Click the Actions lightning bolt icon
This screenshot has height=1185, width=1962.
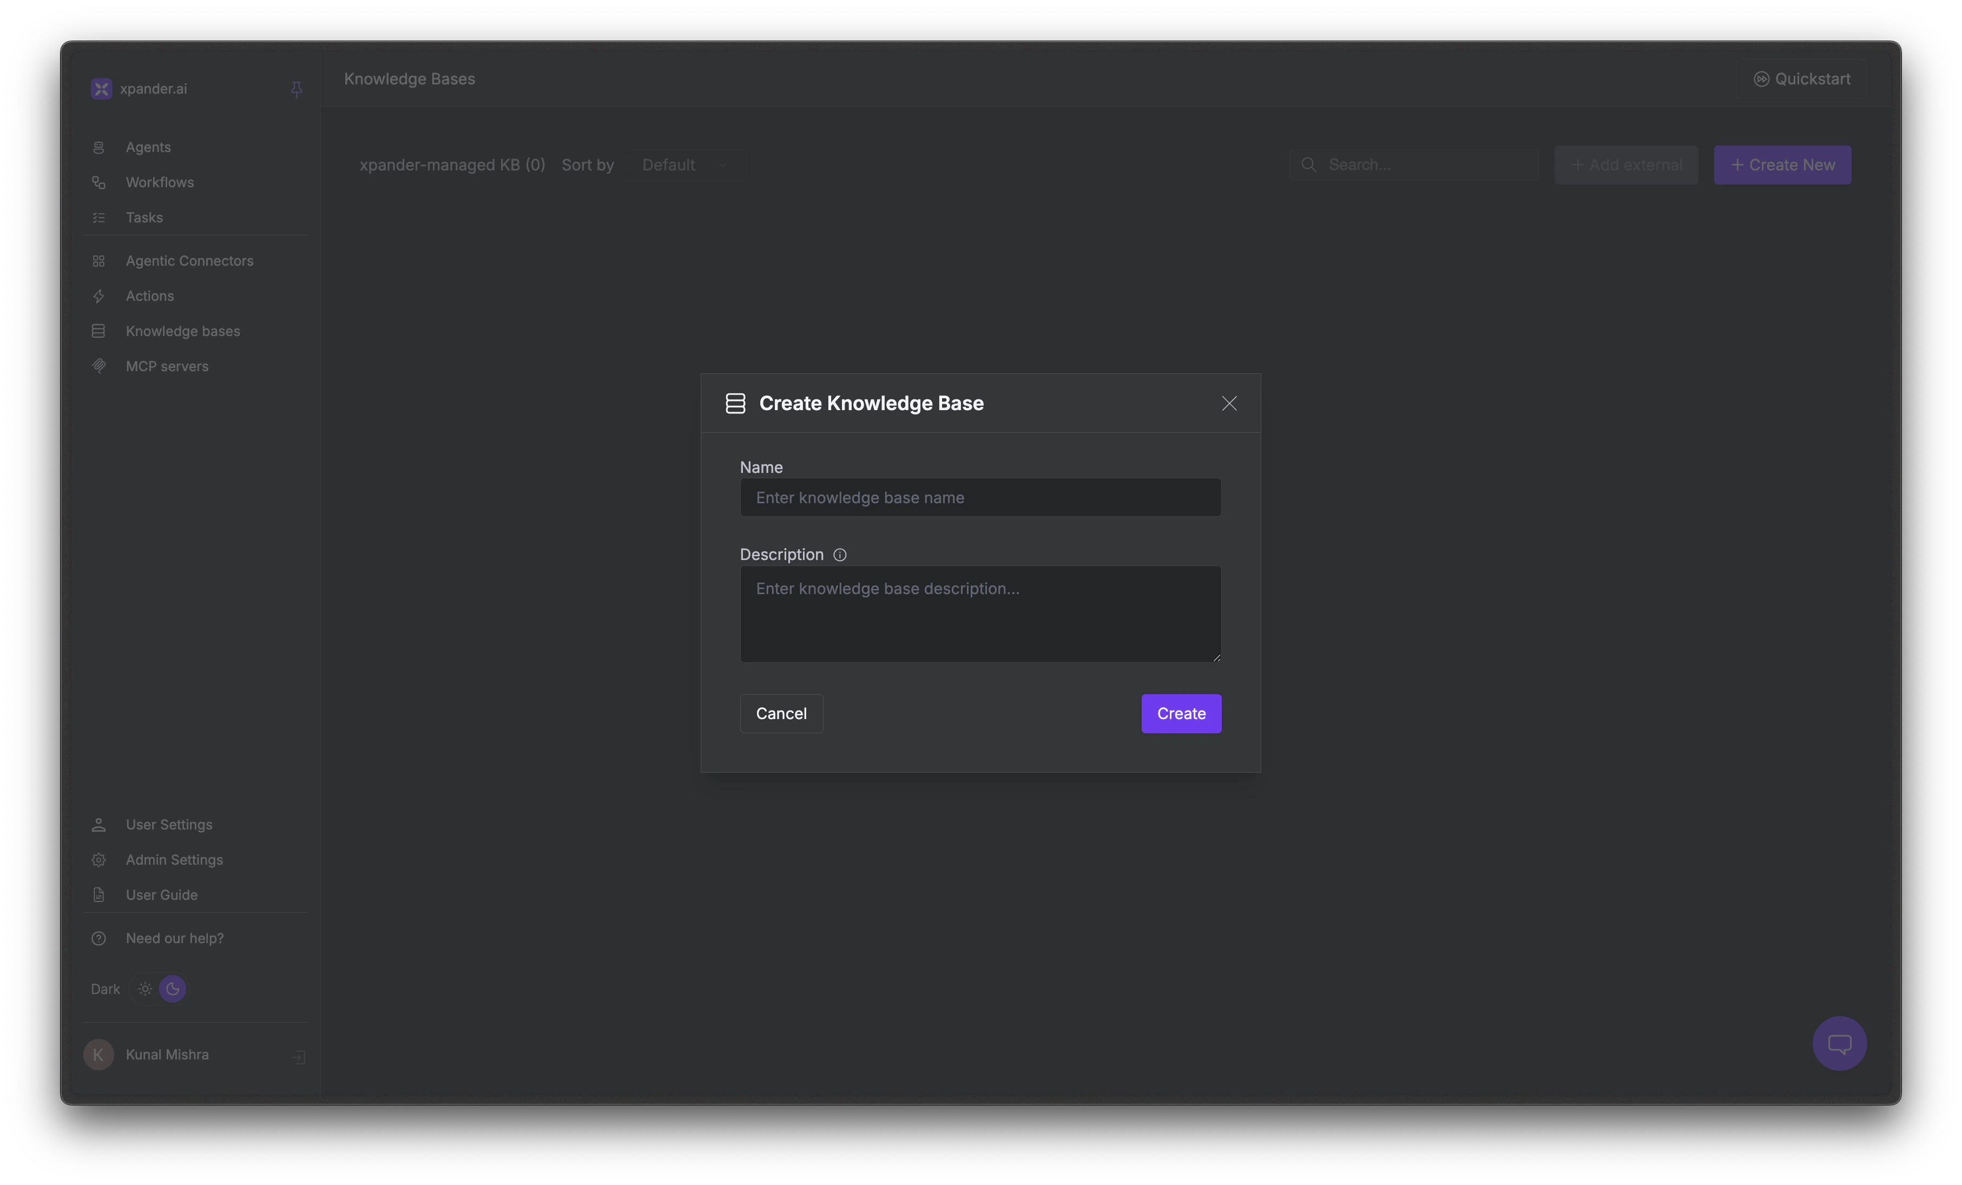pos(98,295)
